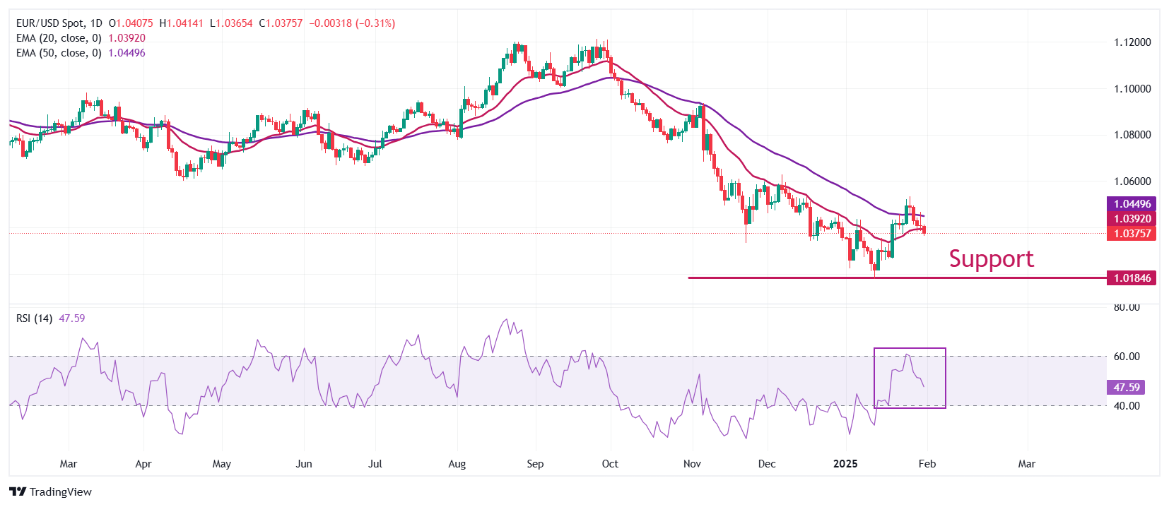Click the EUR/USD Spot symbol title
Viewport: 1169px width, 507px height.
(x=49, y=23)
